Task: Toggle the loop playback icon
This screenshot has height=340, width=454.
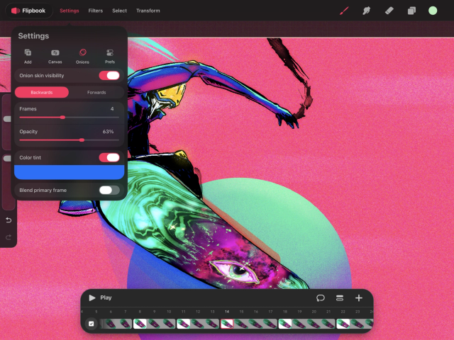Action: (321, 297)
